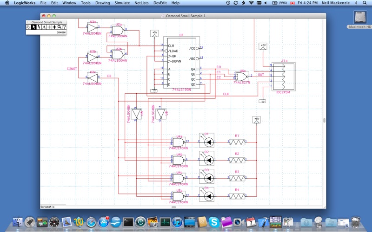This screenshot has width=372, height=232.
Task: Click the clock showing Fri 4:24 PM
Action: 307,3
